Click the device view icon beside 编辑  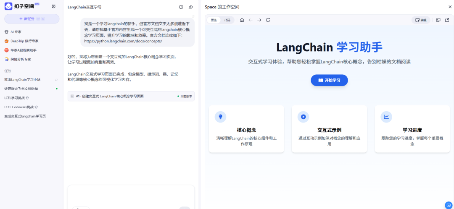point(438,20)
